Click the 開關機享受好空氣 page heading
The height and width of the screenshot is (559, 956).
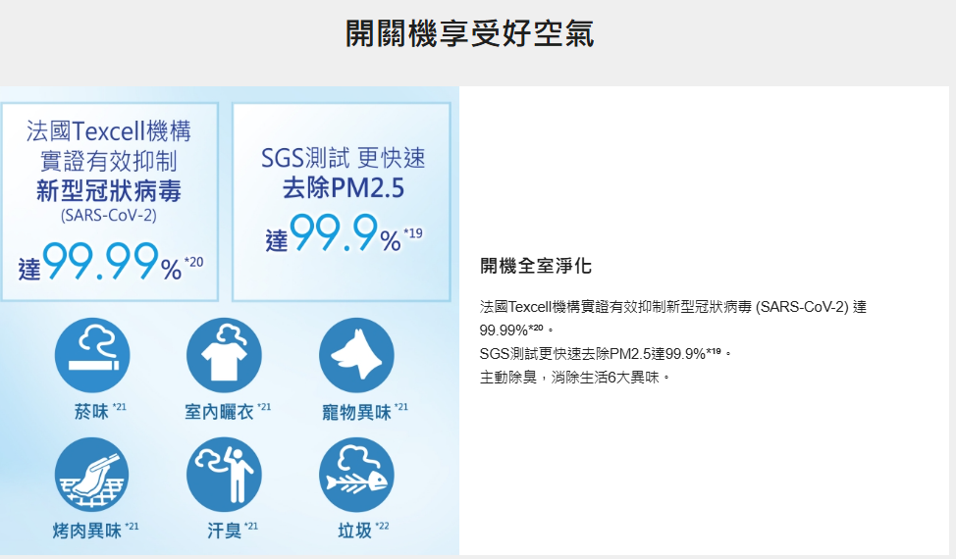(469, 33)
